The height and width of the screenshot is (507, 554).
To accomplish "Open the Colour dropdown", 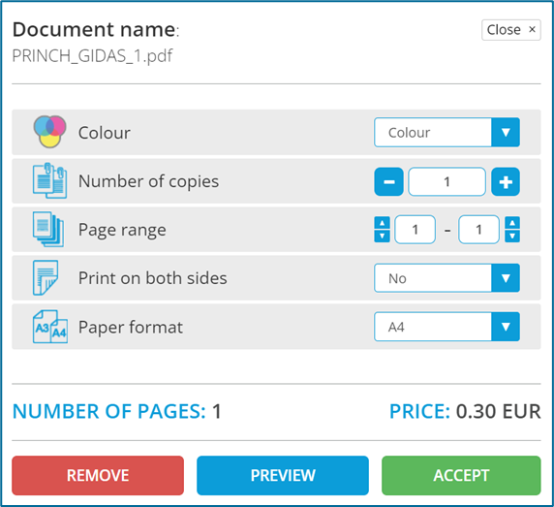I will [446, 132].
